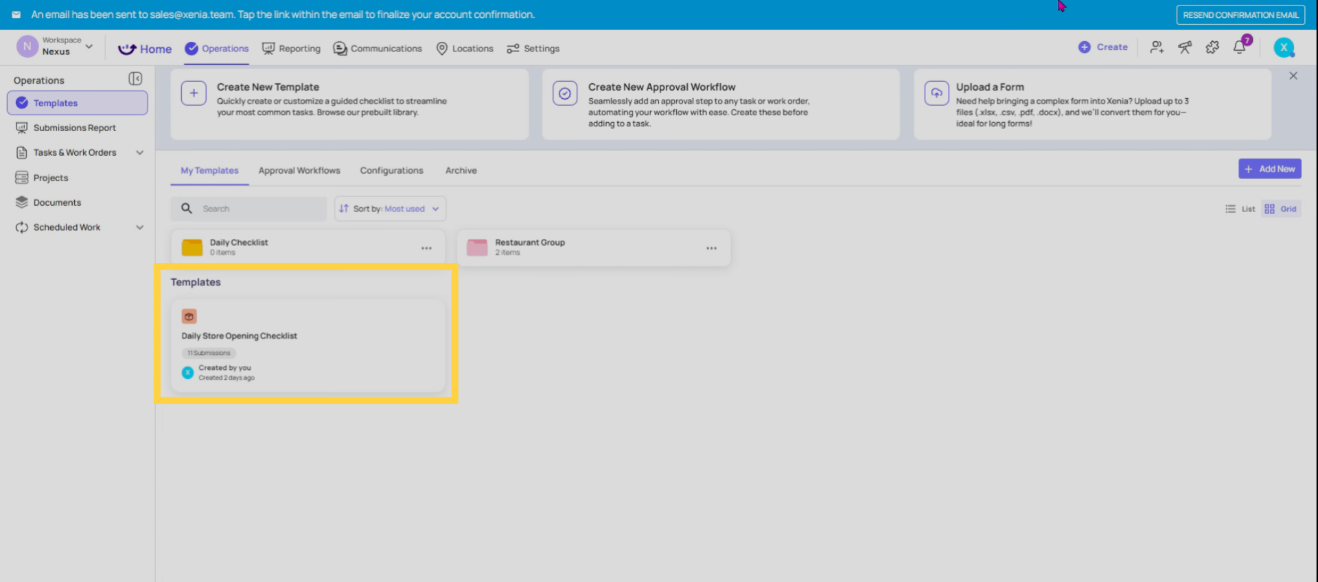This screenshot has width=1318, height=582.
Task: Switch to the My Templates tab
Action: click(x=209, y=171)
